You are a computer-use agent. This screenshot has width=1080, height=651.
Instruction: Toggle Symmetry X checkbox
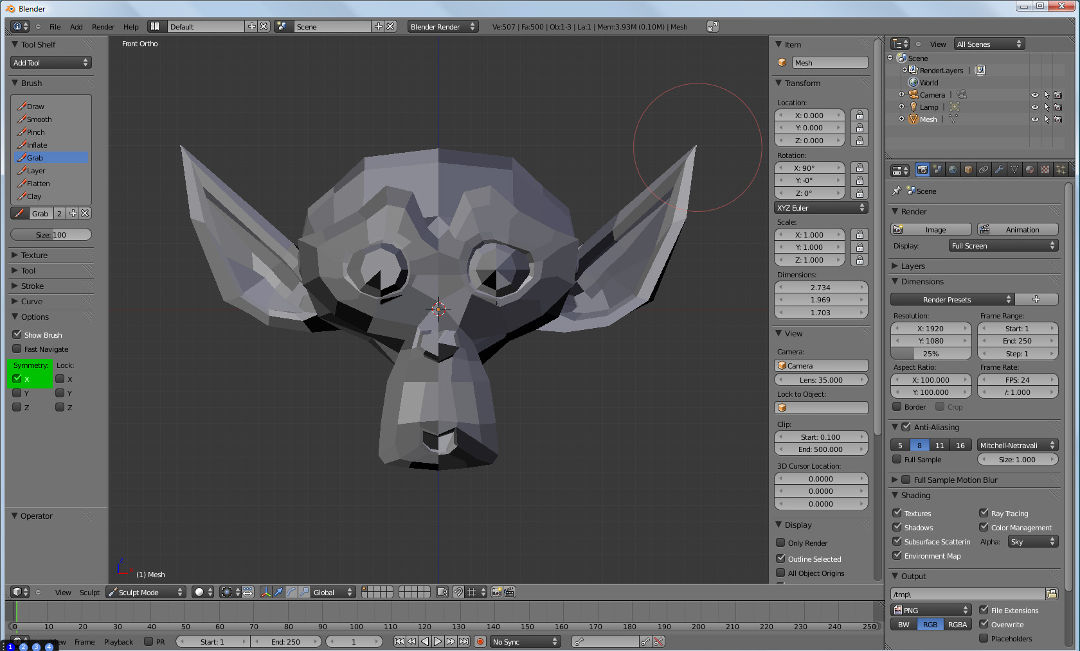tap(17, 379)
